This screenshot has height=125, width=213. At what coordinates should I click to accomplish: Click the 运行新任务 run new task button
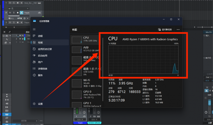[x=165, y=30]
